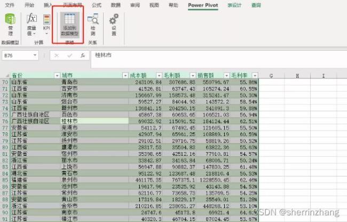This screenshot has width=347, height=222.
Task: Select cell with city 金华市
Action: [94, 206]
